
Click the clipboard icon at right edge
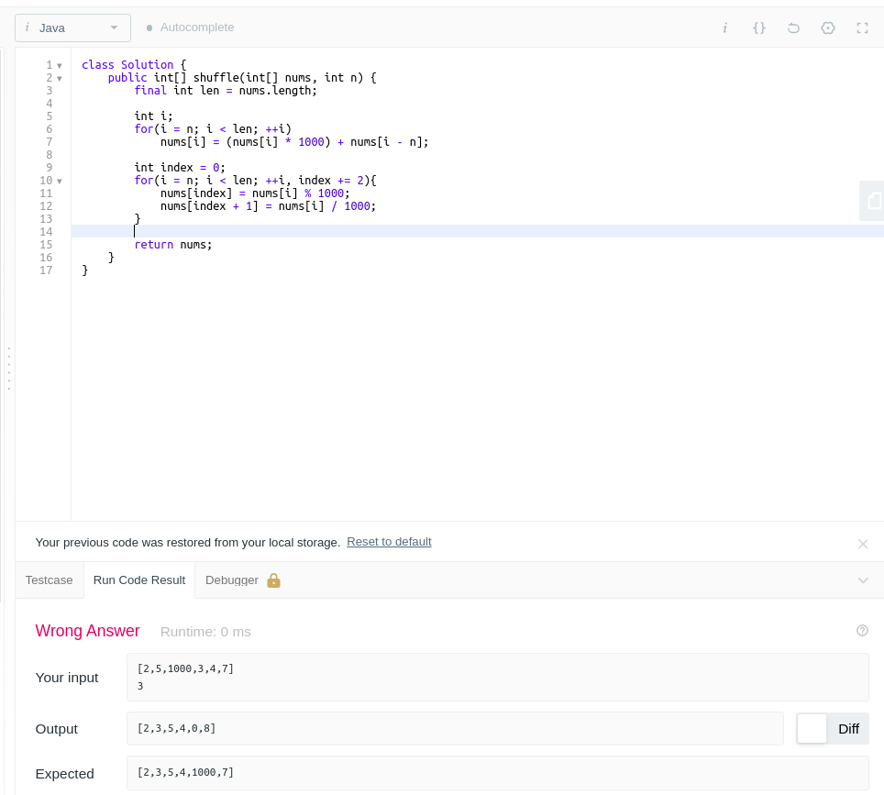pyautogui.click(x=873, y=201)
